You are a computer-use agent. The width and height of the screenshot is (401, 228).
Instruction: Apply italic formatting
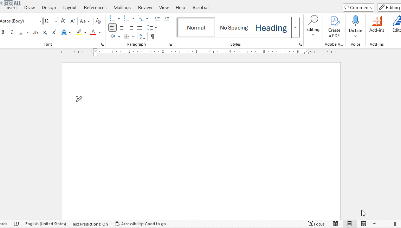point(12,32)
